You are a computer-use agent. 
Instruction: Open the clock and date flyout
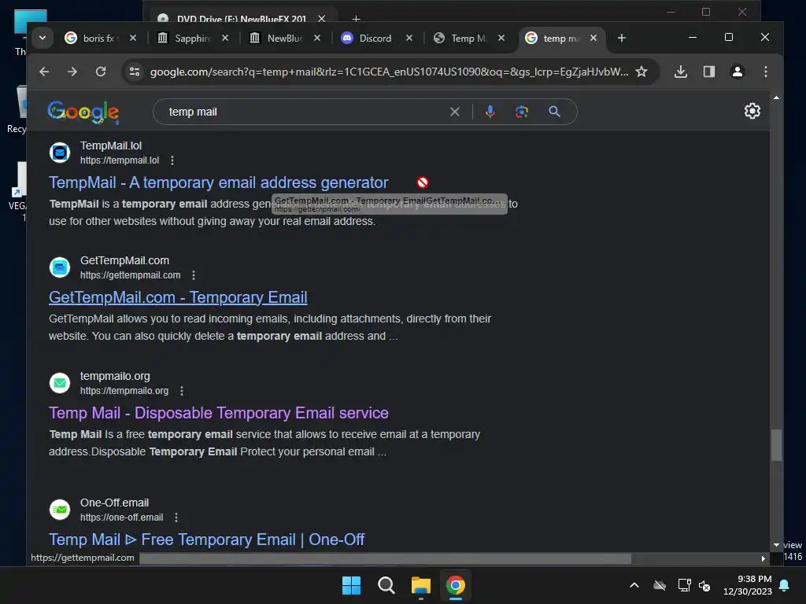[x=748, y=585]
